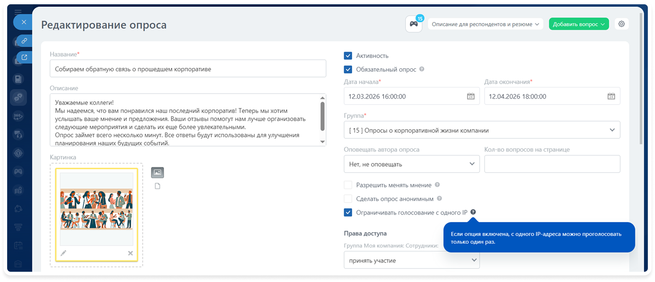This screenshot has width=655, height=282.
Task: Toggle Ограничивать голосование с одного IP checkbox
Action: (x=348, y=212)
